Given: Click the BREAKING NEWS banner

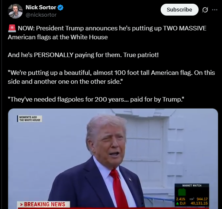Looking at the screenshot, I should 44,204.
